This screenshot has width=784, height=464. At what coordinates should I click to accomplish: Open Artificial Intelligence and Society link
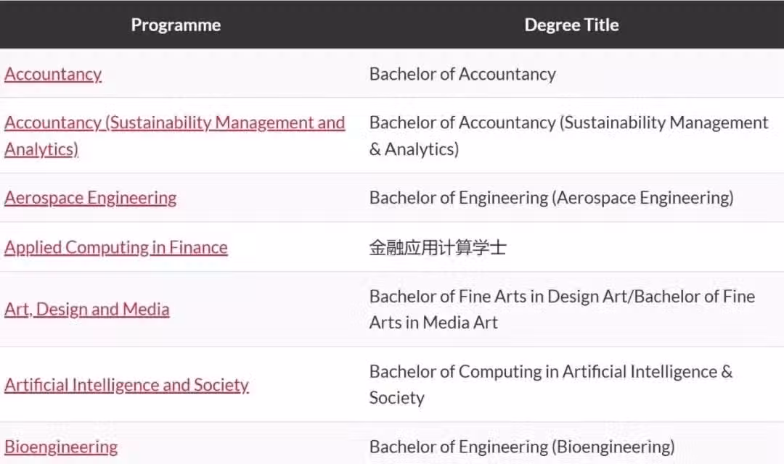tap(126, 385)
